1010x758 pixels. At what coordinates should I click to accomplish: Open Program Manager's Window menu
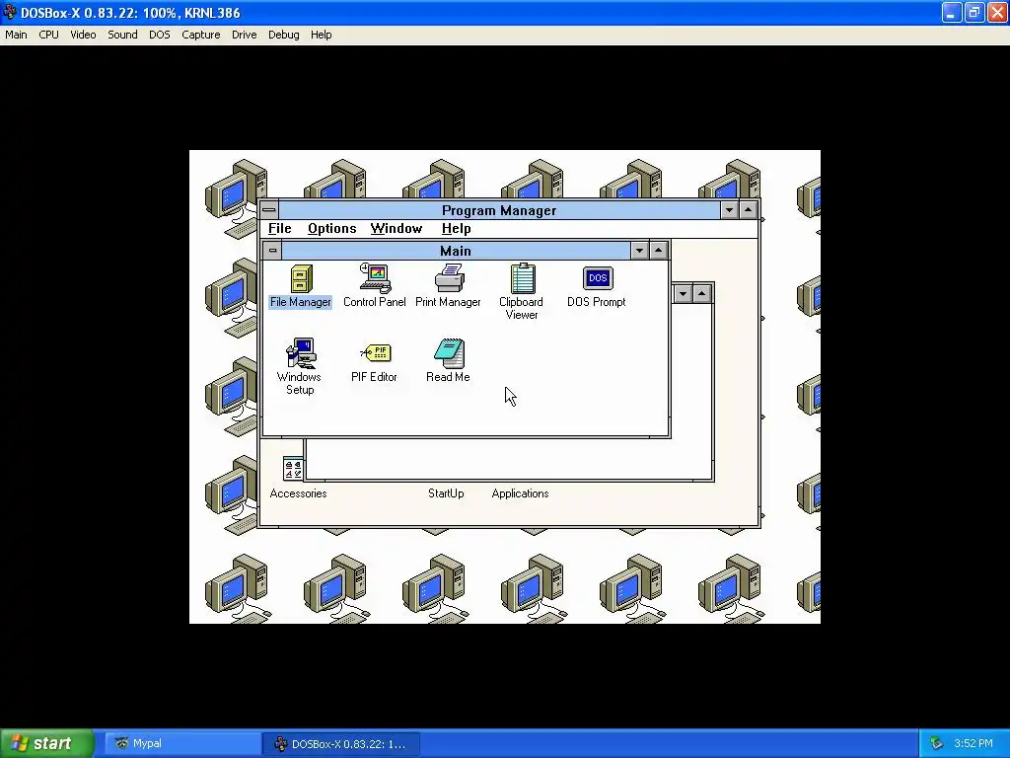pos(397,229)
